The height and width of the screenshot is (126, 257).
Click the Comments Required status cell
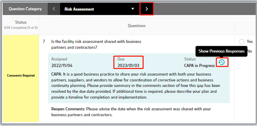tap(21, 78)
